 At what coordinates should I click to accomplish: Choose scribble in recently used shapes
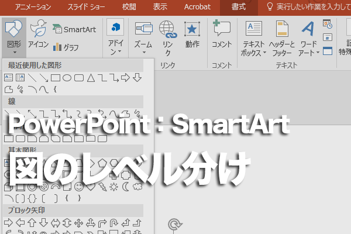pos(20,90)
